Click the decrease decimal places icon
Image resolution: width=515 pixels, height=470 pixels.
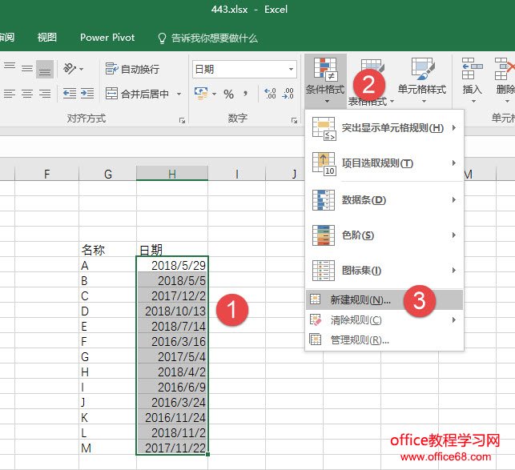coord(288,94)
